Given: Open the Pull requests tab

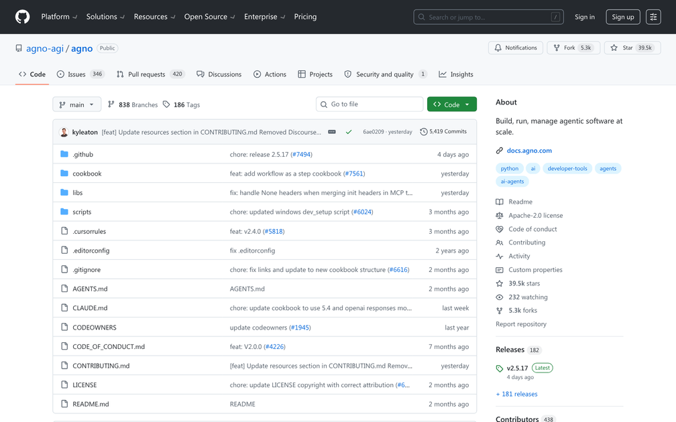Looking at the screenshot, I should pyautogui.click(x=150, y=74).
